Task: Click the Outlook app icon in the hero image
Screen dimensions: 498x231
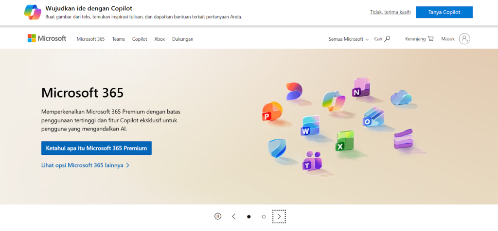Action: point(373,117)
